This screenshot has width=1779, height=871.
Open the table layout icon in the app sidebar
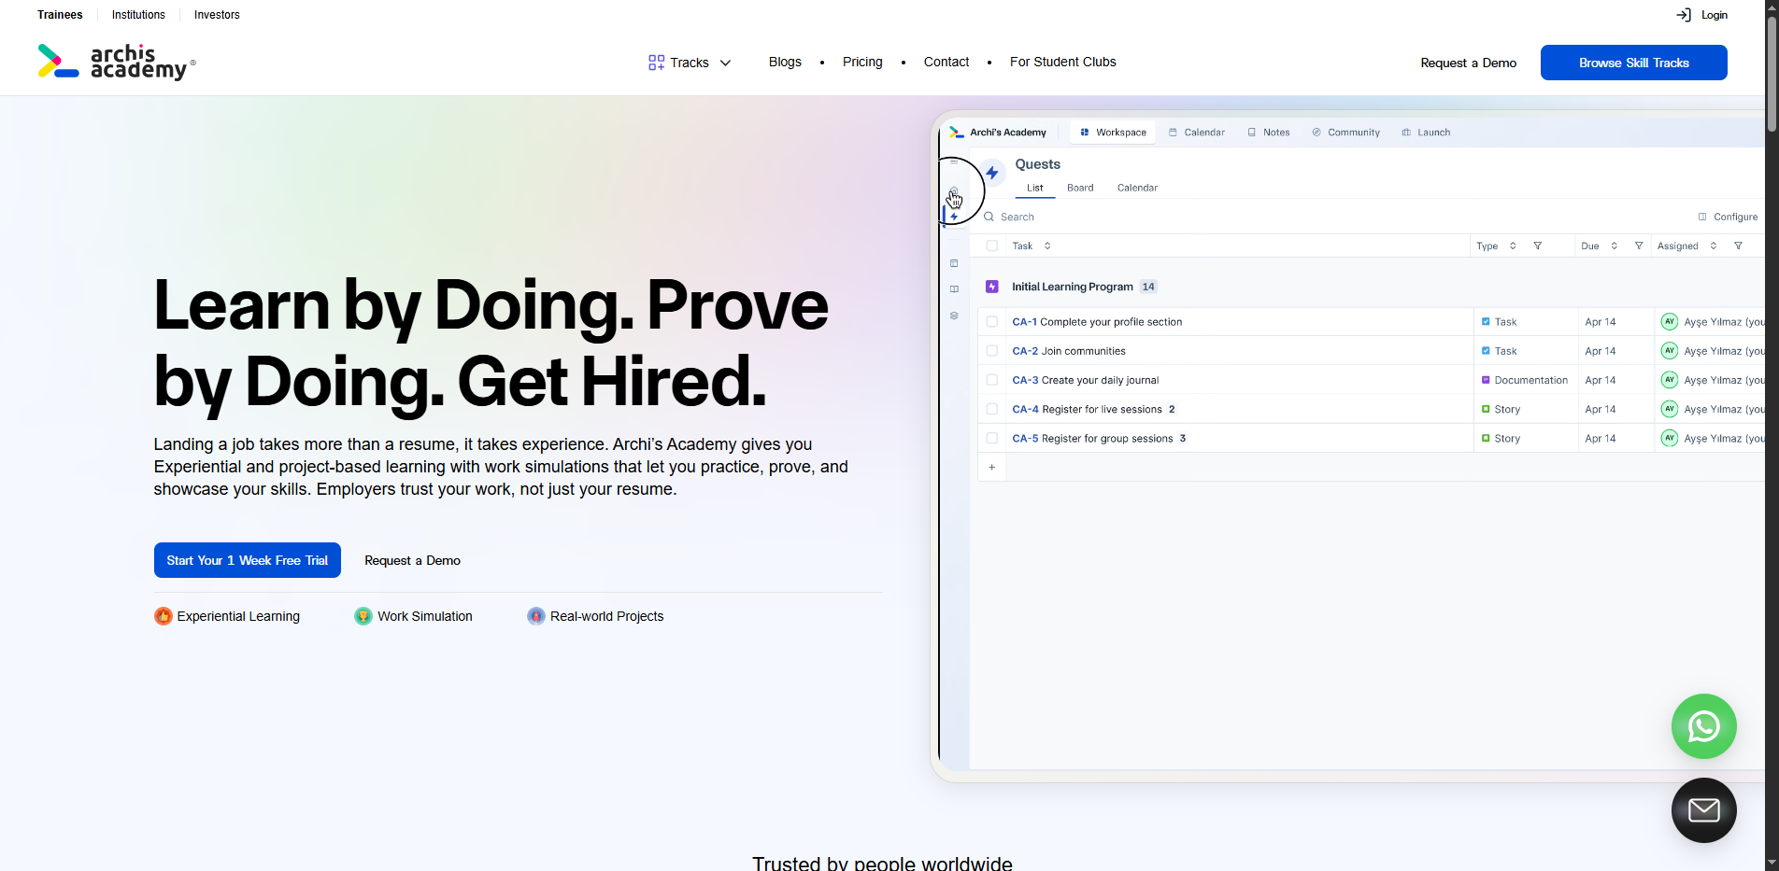pyautogui.click(x=954, y=263)
